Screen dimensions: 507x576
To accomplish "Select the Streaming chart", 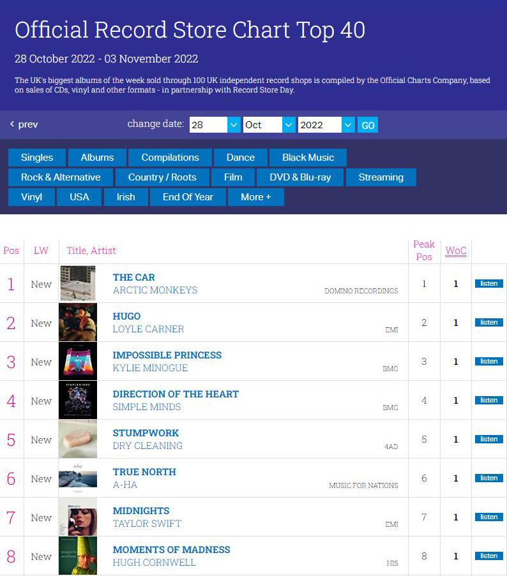I will click(x=381, y=177).
